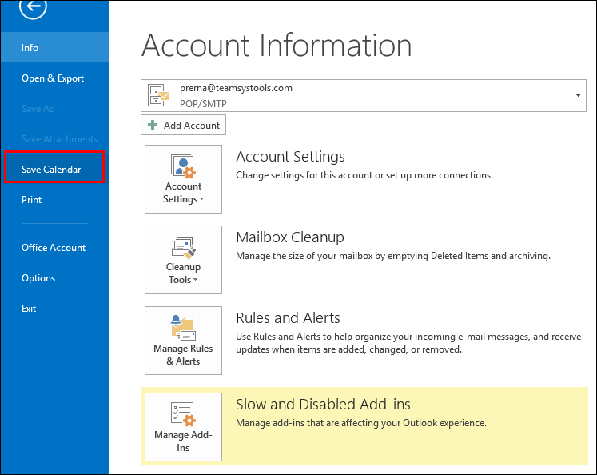The height and width of the screenshot is (475, 597).
Task: Click the Account Settings heading text
Action: click(290, 157)
